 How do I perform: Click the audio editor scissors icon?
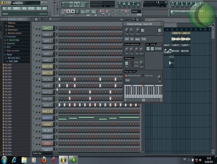pos(187,4)
